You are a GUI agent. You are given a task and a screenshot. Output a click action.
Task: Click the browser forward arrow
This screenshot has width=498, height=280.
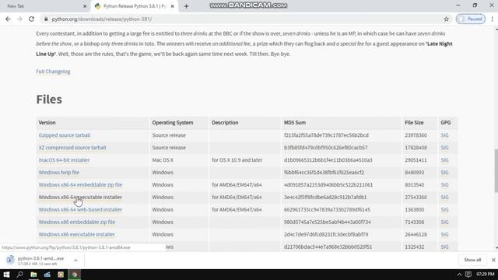tap(19, 19)
